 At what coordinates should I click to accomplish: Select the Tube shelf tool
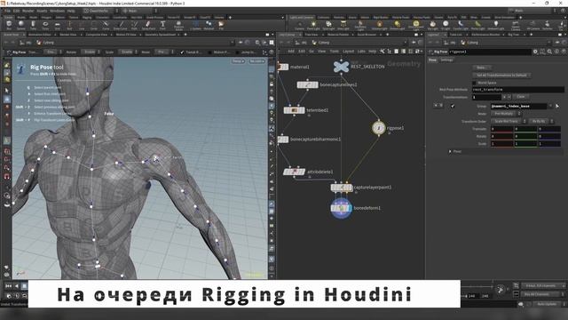(33, 25)
